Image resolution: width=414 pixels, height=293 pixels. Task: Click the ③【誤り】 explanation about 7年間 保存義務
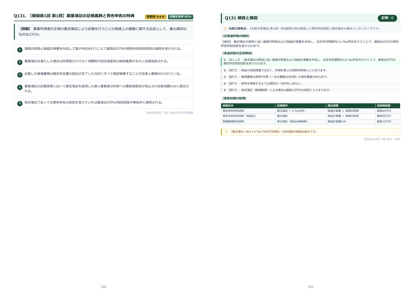click(310, 77)
